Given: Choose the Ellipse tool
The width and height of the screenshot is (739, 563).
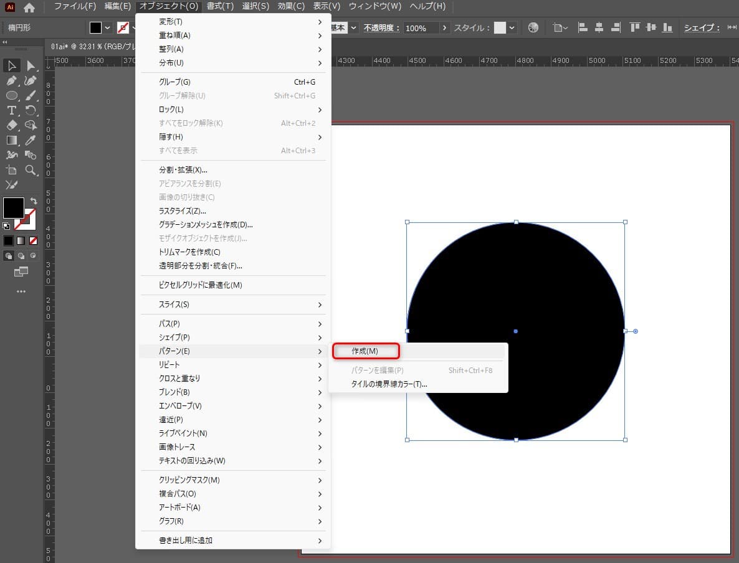Looking at the screenshot, I should click(x=12, y=96).
